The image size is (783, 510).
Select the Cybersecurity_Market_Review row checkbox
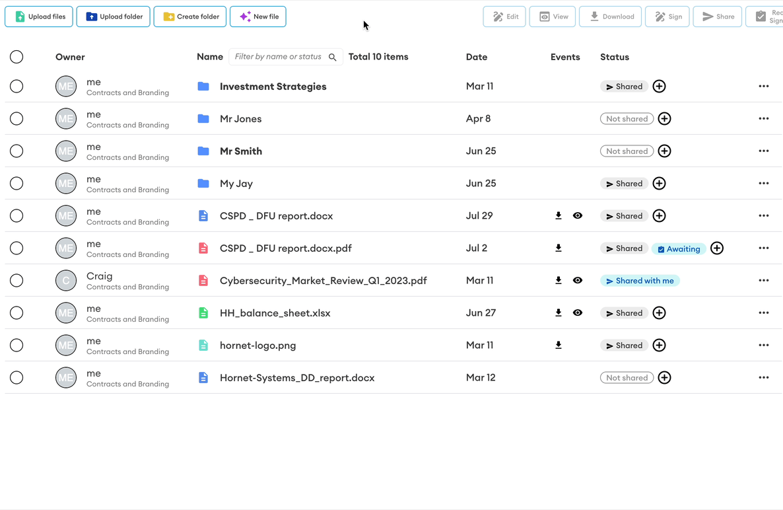coord(17,281)
